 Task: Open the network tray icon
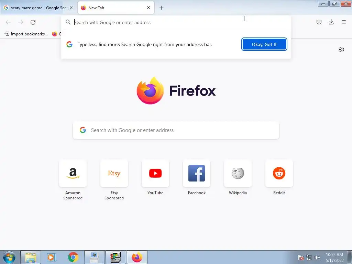pyautogui.click(x=309, y=257)
